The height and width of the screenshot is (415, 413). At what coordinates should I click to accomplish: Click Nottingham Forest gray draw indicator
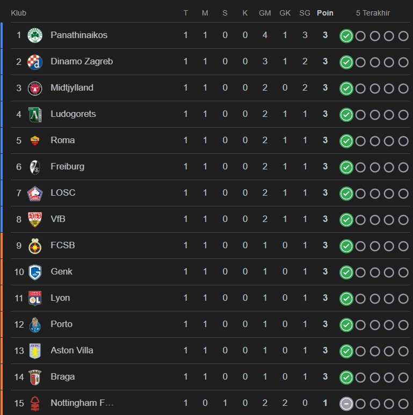pyautogui.click(x=346, y=404)
